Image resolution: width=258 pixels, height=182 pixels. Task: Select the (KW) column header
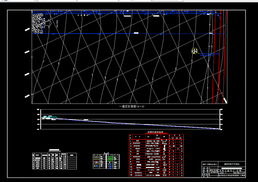tap(158, 138)
